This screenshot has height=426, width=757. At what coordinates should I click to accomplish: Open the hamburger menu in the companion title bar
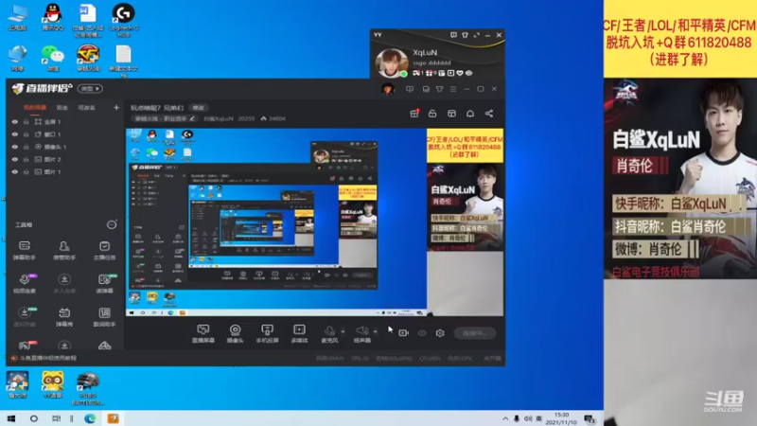[453, 89]
